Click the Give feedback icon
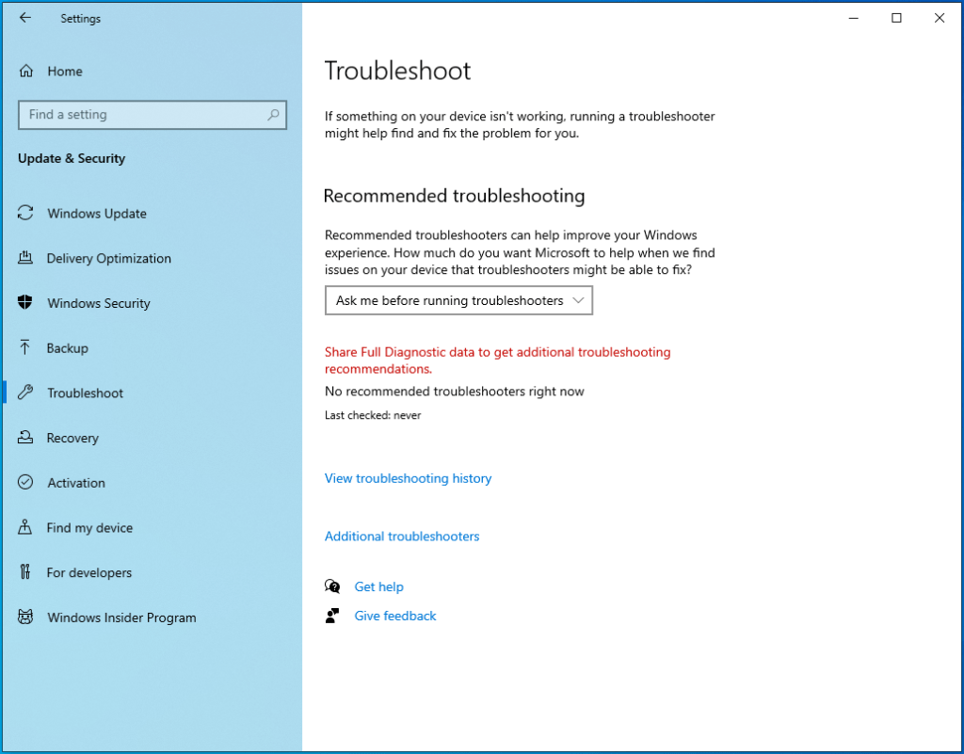The image size is (964, 754). pyautogui.click(x=333, y=616)
